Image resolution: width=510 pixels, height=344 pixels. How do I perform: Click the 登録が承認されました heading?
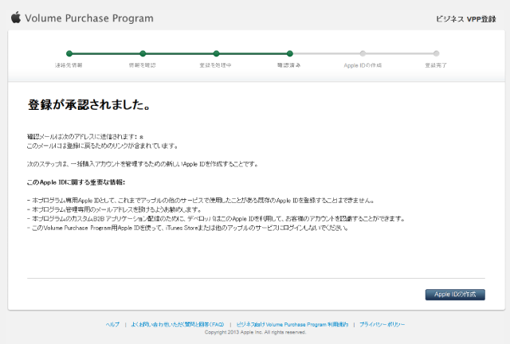(x=89, y=104)
